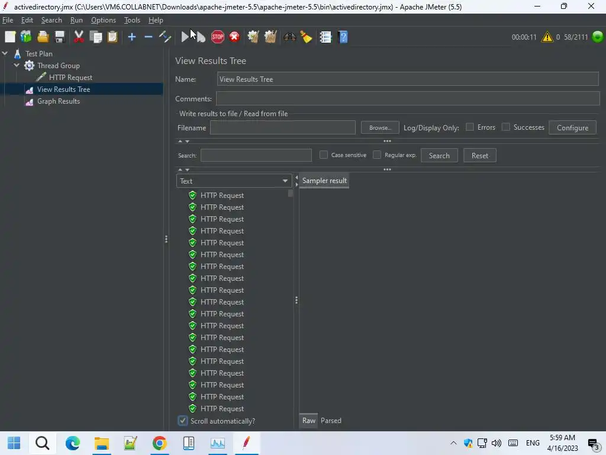This screenshot has width=606, height=455.
Task: Open Microsoft Edge from the taskbar
Action: click(72, 443)
